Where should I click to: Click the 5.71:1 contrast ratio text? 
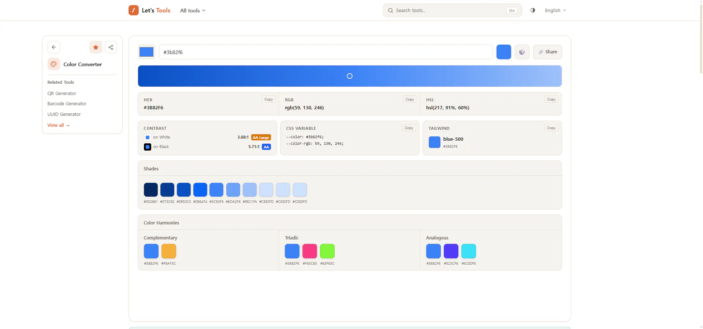254,147
